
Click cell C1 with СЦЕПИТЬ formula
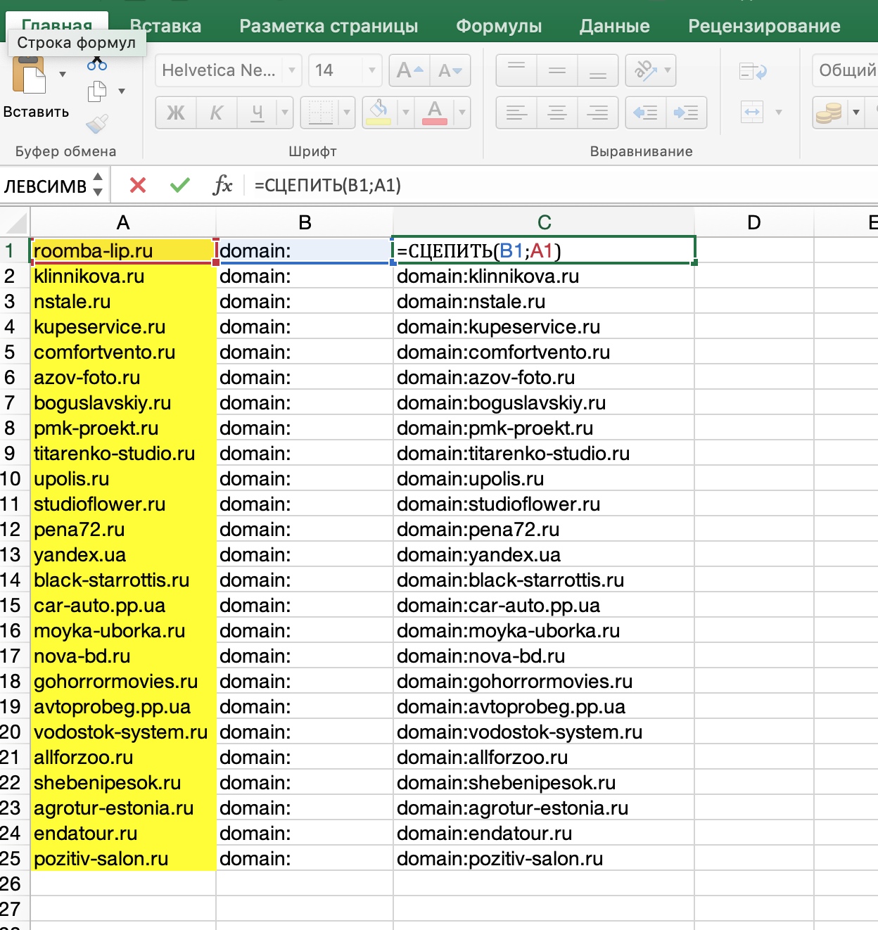point(544,250)
